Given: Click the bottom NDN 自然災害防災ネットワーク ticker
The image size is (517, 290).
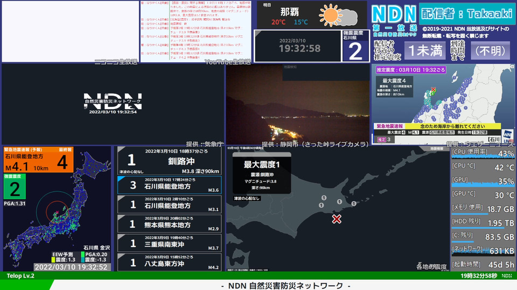Looking at the screenshot, I should coord(285,285).
